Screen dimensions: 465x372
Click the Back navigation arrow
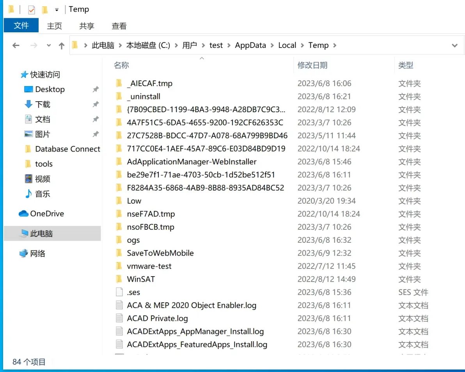(x=16, y=45)
